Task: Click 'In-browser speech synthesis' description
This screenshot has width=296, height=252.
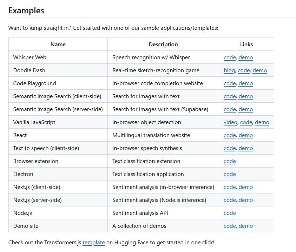Action: (x=147, y=148)
